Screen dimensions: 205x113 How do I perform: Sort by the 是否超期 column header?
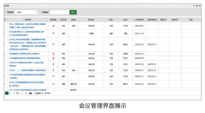53,20
